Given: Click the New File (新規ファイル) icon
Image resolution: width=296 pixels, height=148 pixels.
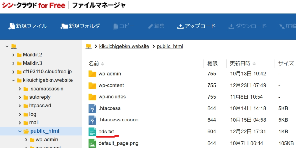Looking at the screenshot, I should pos(12,26).
